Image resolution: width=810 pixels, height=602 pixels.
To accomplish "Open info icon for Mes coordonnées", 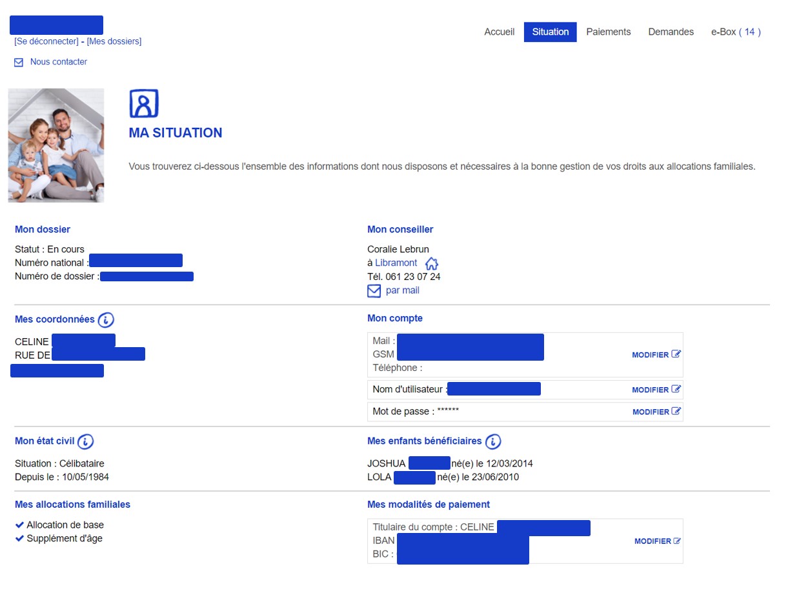I will point(106,320).
